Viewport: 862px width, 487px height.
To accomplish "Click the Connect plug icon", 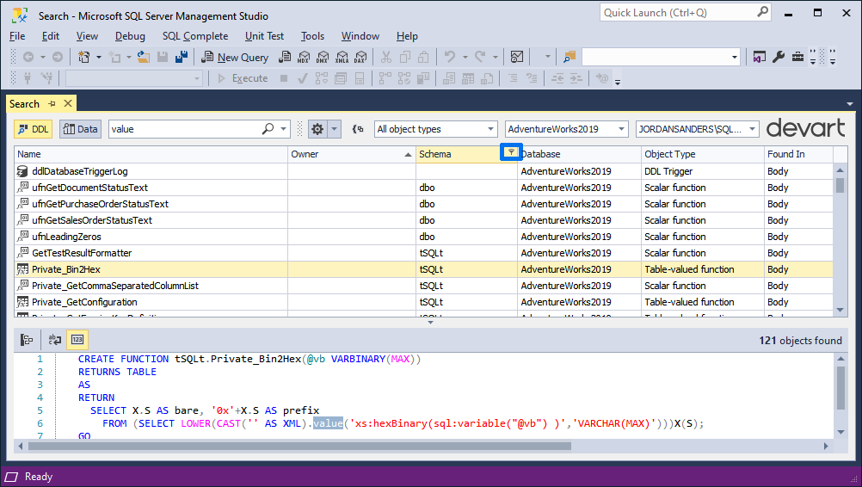I will 28,78.
